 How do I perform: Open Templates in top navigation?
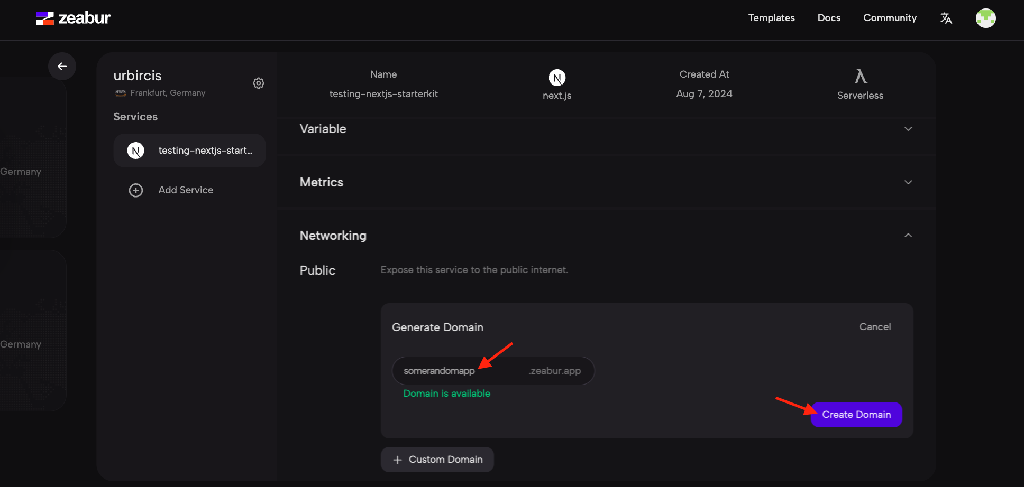[x=771, y=17]
